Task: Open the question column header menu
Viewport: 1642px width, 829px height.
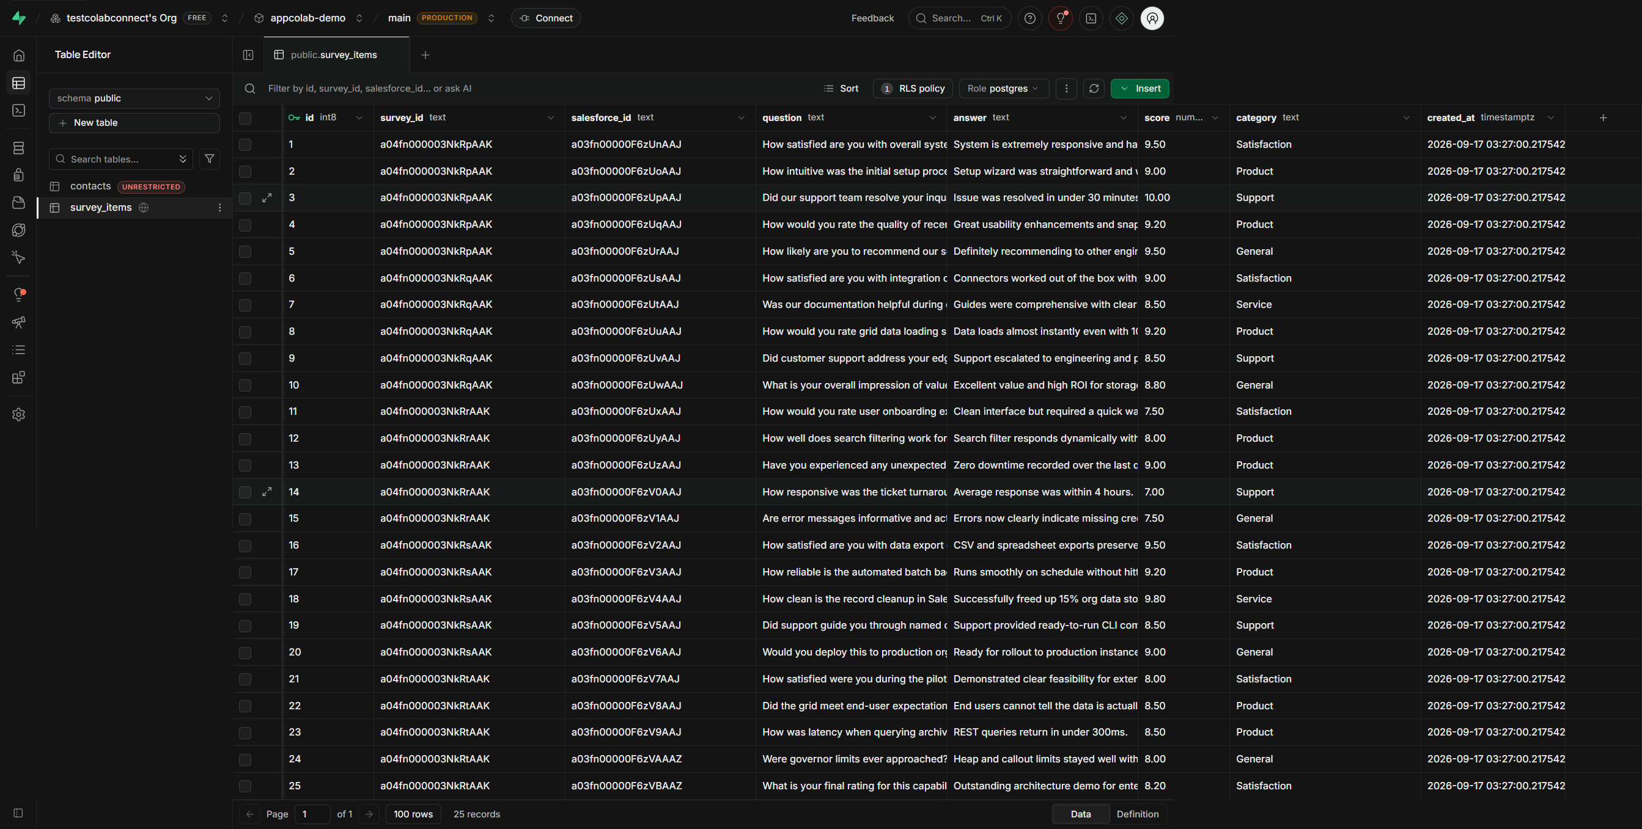Action: point(932,118)
